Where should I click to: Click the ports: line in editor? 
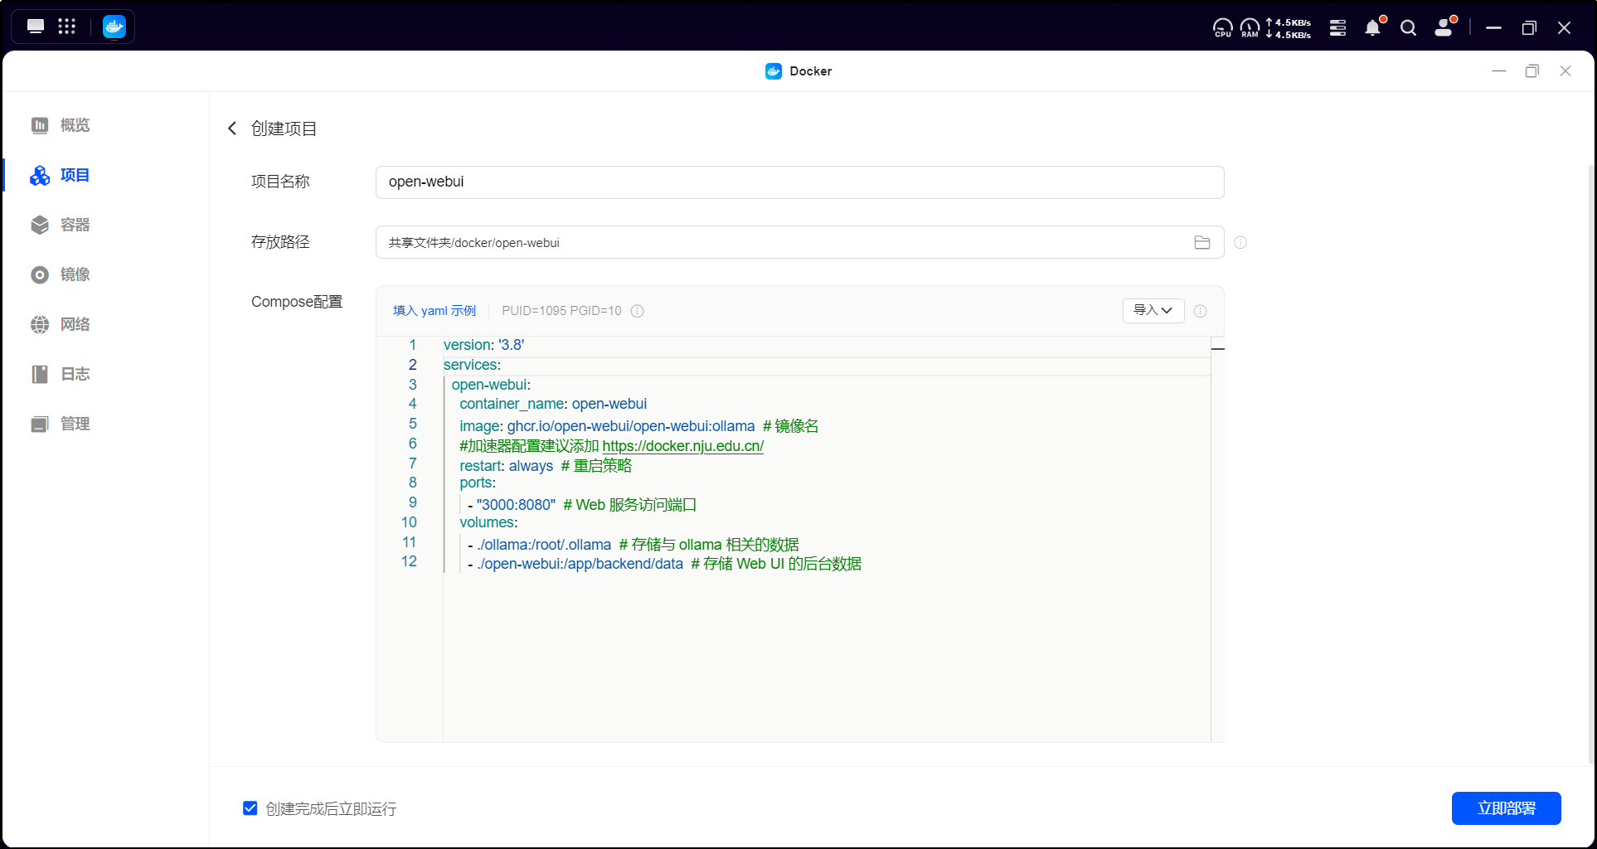(x=478, y=483)
